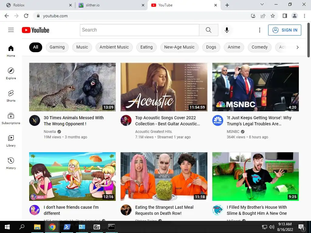Open the Chrome profile icon
This screenshot has height=233, width=311.
(295, 16)
